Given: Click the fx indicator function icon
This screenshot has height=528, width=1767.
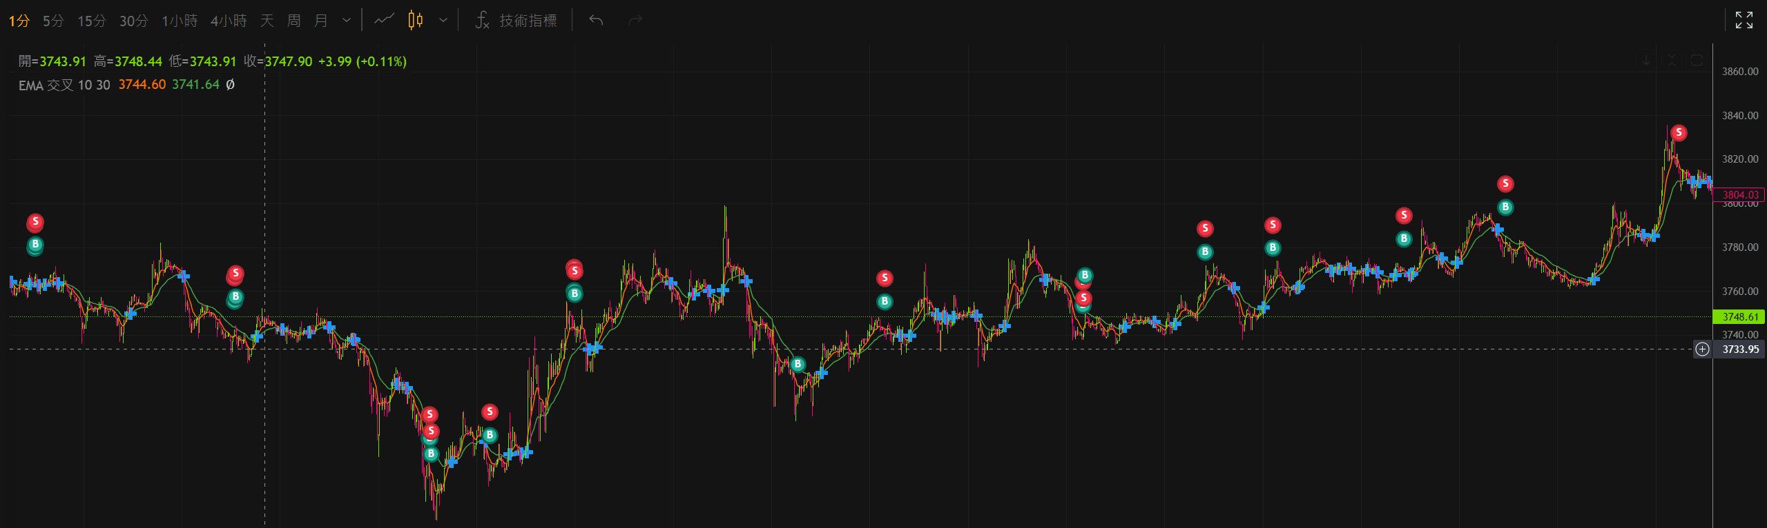Looking at the screenshot, I should 482,20.
